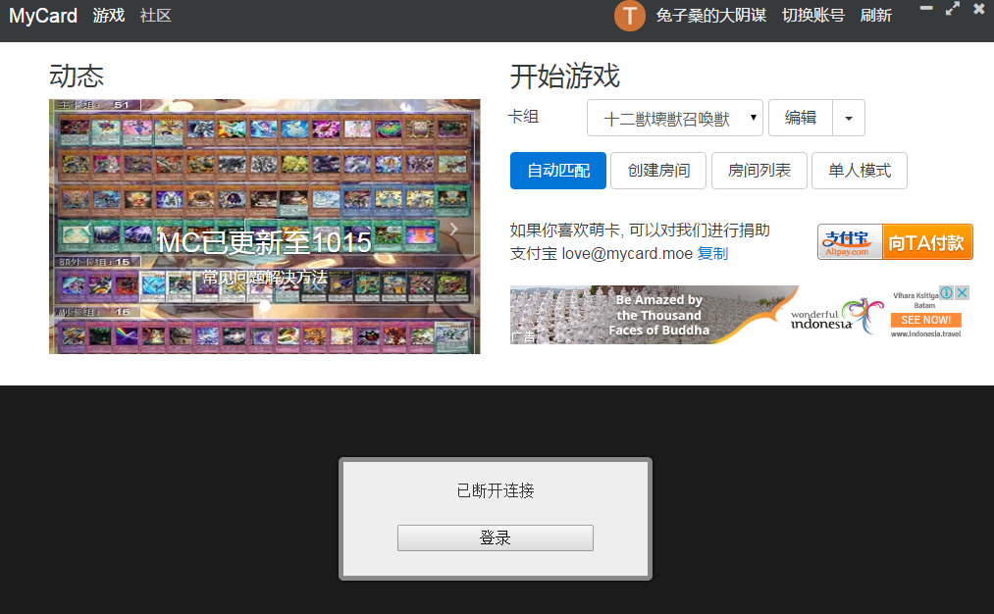Click the ad info icon
Viewport: 994px width, 614px height.
(947, 292)
